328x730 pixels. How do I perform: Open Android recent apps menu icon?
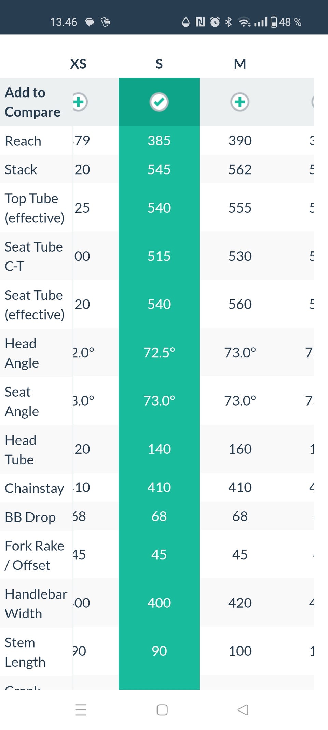pos(81,710)
